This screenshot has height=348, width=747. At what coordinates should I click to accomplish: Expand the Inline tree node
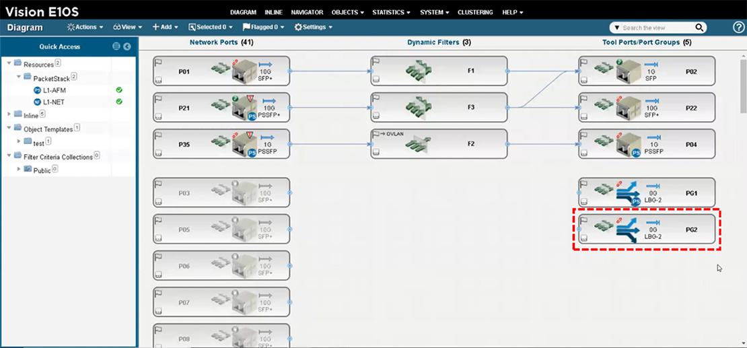[9, 115]
